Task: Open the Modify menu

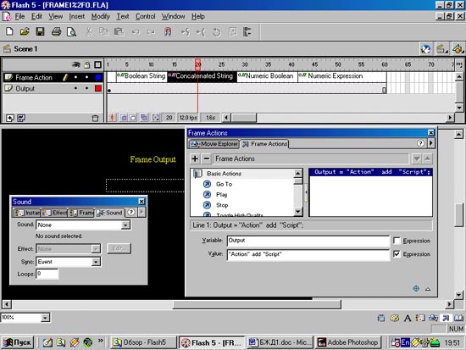Action: coord(100,16)
